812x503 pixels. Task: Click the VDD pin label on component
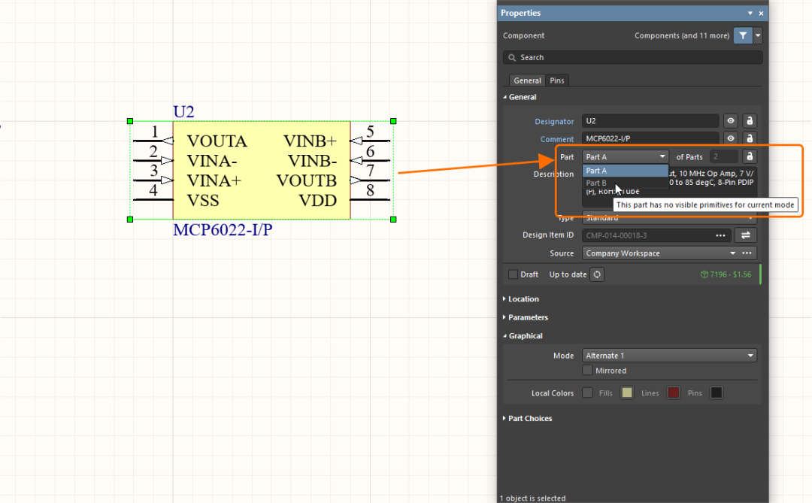tap(317, 201)
